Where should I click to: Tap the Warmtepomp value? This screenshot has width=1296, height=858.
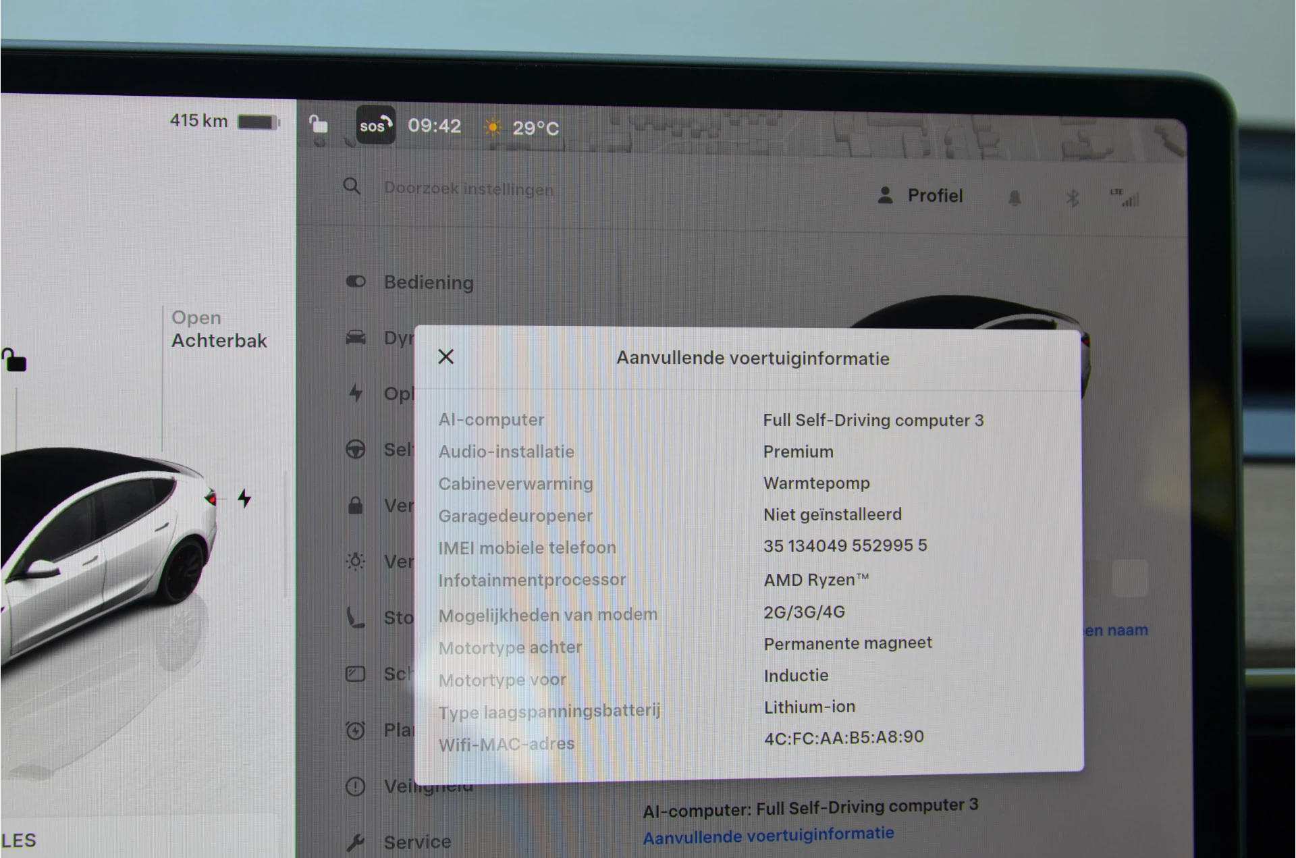pyautogui.click(x=817, y=483)
